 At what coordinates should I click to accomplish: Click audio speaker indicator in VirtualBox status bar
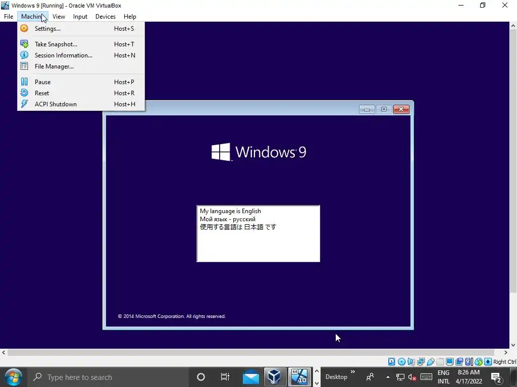click(x=411, y=362)
